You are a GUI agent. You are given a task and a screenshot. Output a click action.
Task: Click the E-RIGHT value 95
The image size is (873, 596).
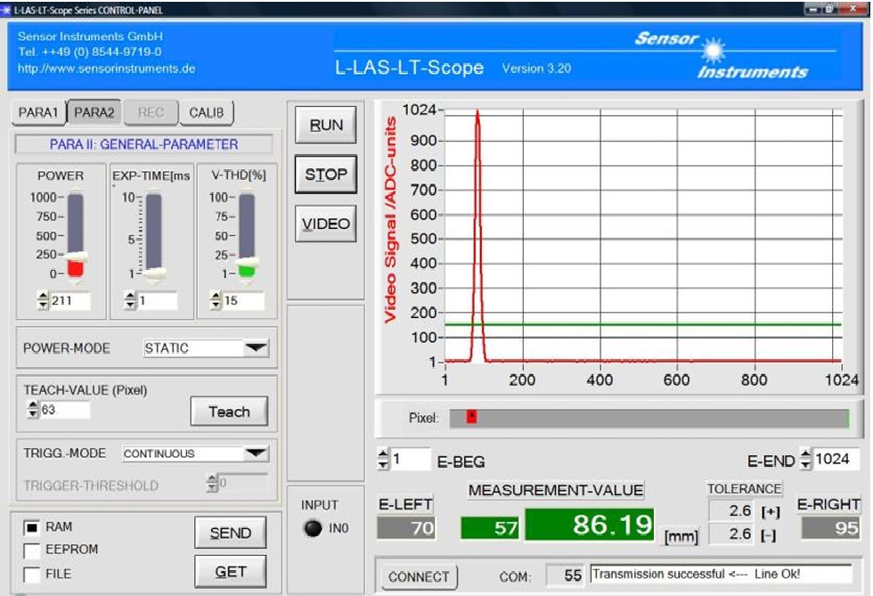tap(830, 527)
